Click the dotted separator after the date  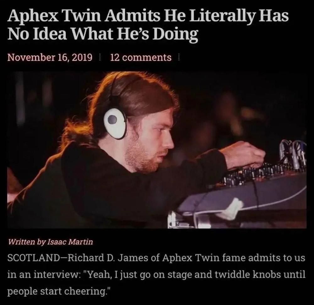[x=100, y=57]
